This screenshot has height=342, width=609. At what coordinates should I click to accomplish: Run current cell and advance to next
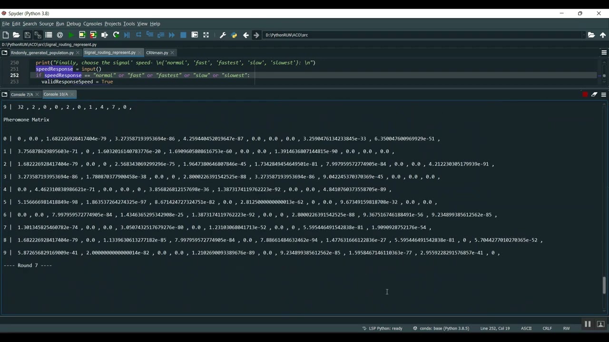(93, 35)
